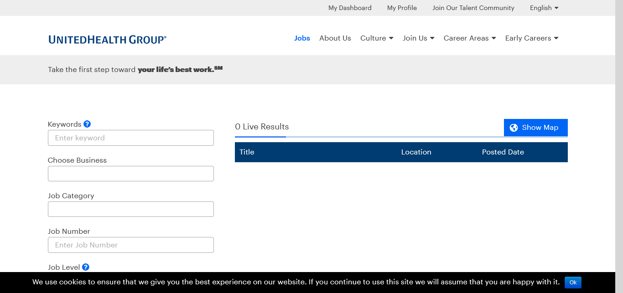The image size is (623, 293).
Task: Open Early Careers dropdown
Action: pyautogui.click(x=532, y=38)
